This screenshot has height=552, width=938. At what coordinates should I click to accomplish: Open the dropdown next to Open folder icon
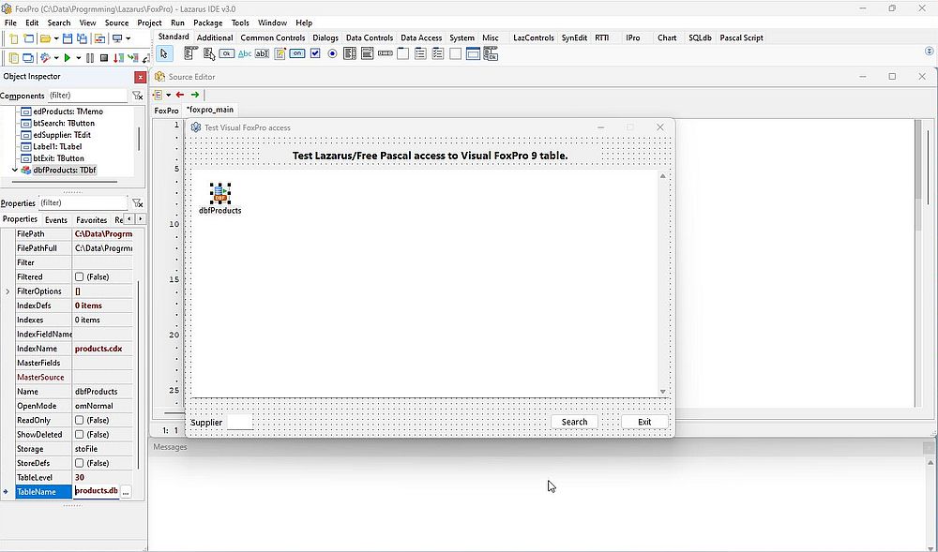click(56, 38)
